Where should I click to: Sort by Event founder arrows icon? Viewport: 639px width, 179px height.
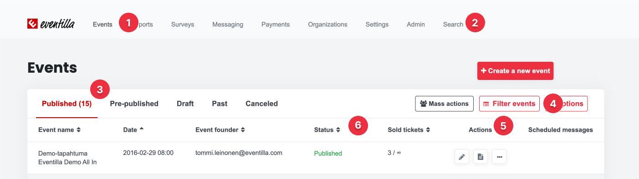[x=243, y=130]
